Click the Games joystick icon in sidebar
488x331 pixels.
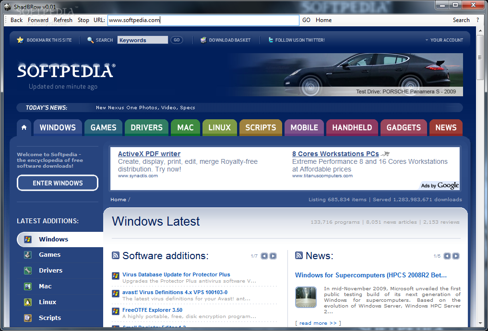[x=28, y=254]
